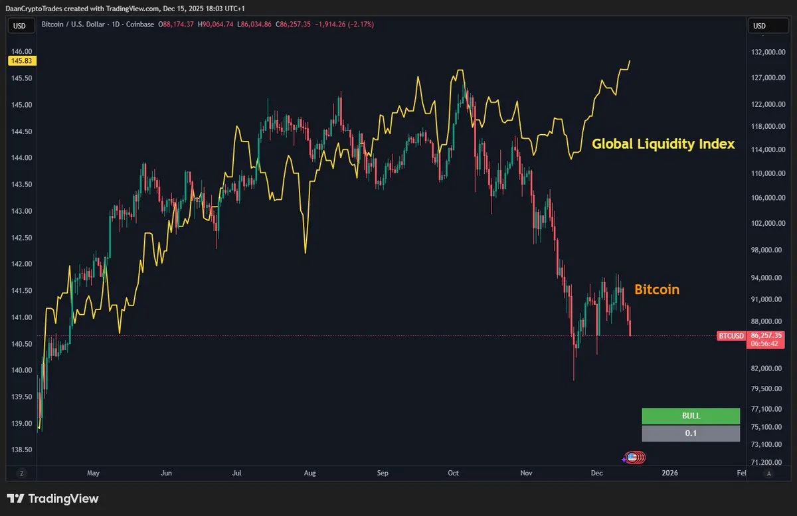The height and width of the screenshot is (516, 797).
Task: Click 144.00 on left price axis
Action: click(x=21, y=158)
